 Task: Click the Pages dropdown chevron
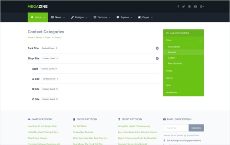tap(152, 17)
